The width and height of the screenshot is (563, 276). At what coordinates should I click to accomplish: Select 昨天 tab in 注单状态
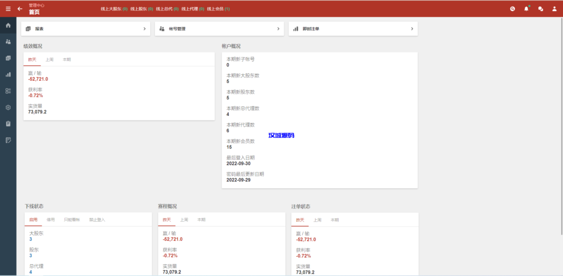click(300, 220)
